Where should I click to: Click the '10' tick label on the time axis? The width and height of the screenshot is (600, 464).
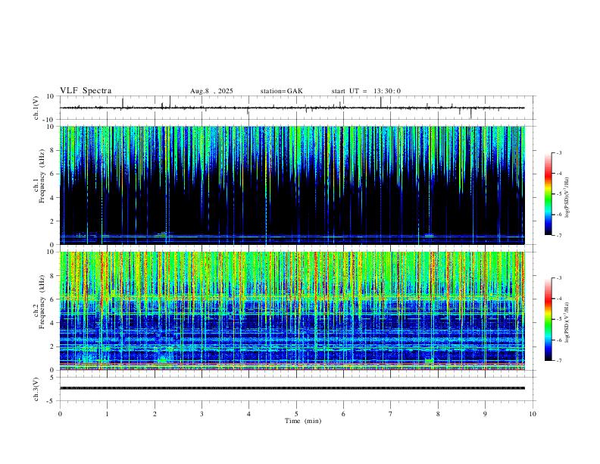click(533, 414)
